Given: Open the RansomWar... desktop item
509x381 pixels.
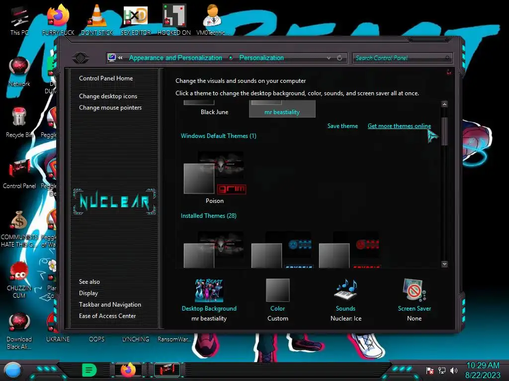Looking at the screenshot, I should point(174,339).
